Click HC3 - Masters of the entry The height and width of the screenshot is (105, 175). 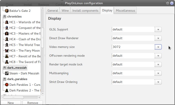tap(25, 33)
